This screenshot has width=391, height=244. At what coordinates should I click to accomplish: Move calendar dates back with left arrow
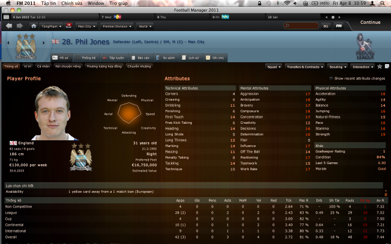[326, 17]
